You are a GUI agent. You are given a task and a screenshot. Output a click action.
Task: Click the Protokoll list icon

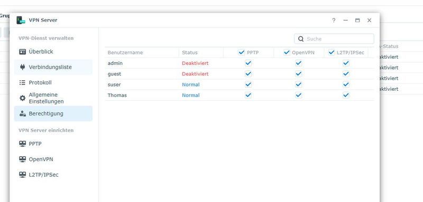click(x=22, y=83)
